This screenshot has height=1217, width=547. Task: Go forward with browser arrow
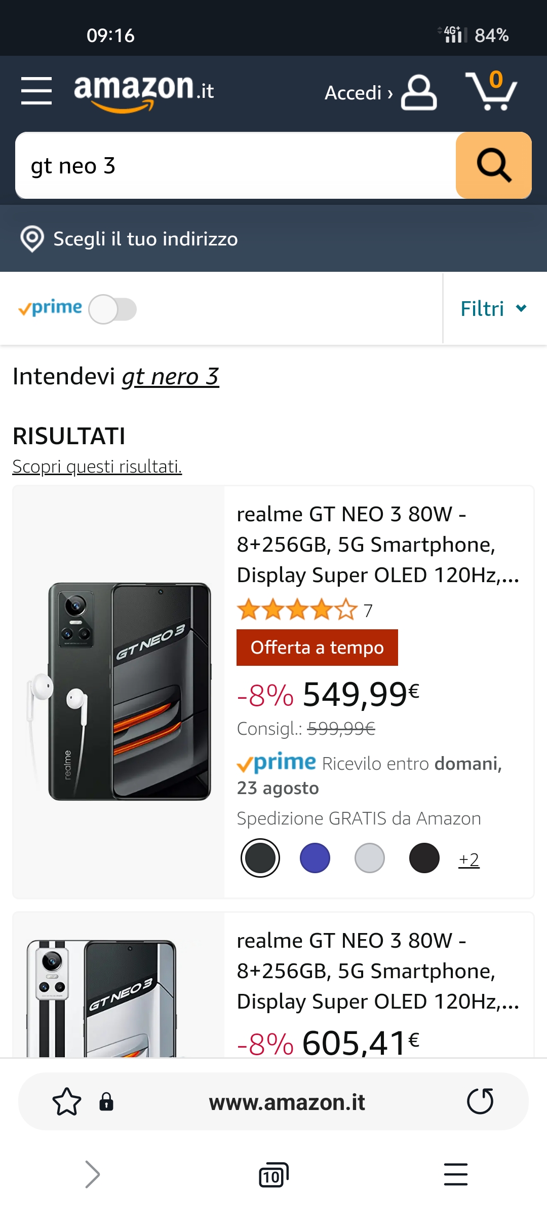tap(92, 1174)
